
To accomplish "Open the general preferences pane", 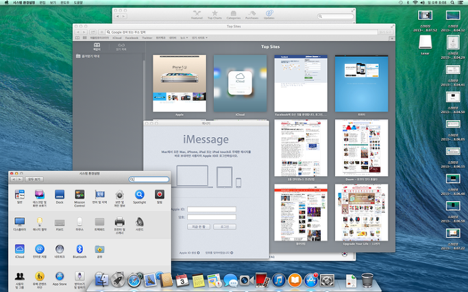I will [20, 197].
